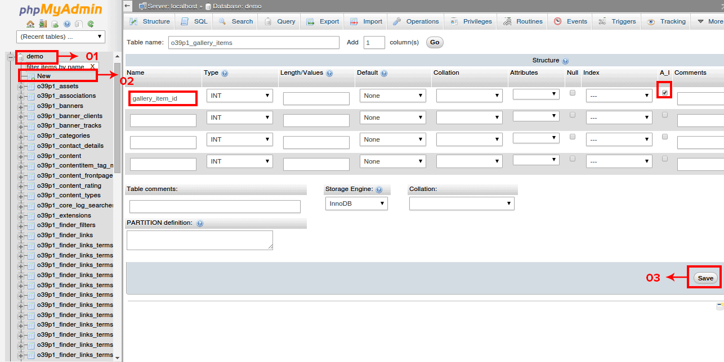Click Length/Values field for gallery_item_id
Viewport: 724px width, 362px height.
[x=316, y=99]
